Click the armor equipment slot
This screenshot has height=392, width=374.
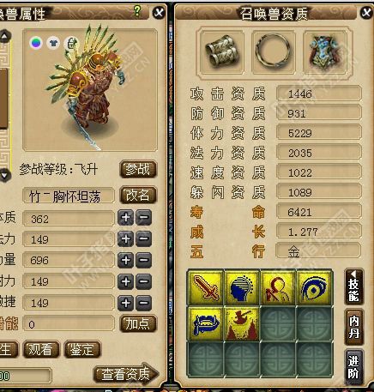[325, 52]
